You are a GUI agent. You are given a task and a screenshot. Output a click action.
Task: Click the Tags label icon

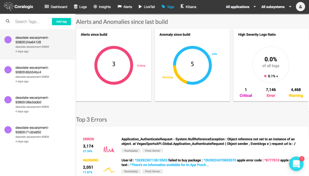(163, 7)
